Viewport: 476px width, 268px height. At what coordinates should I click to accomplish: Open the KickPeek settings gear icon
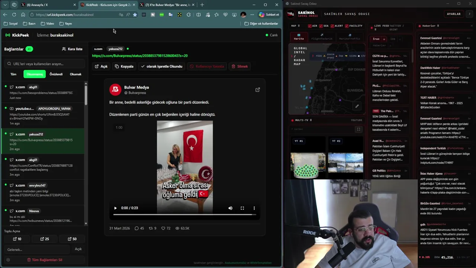pos(8,260)
